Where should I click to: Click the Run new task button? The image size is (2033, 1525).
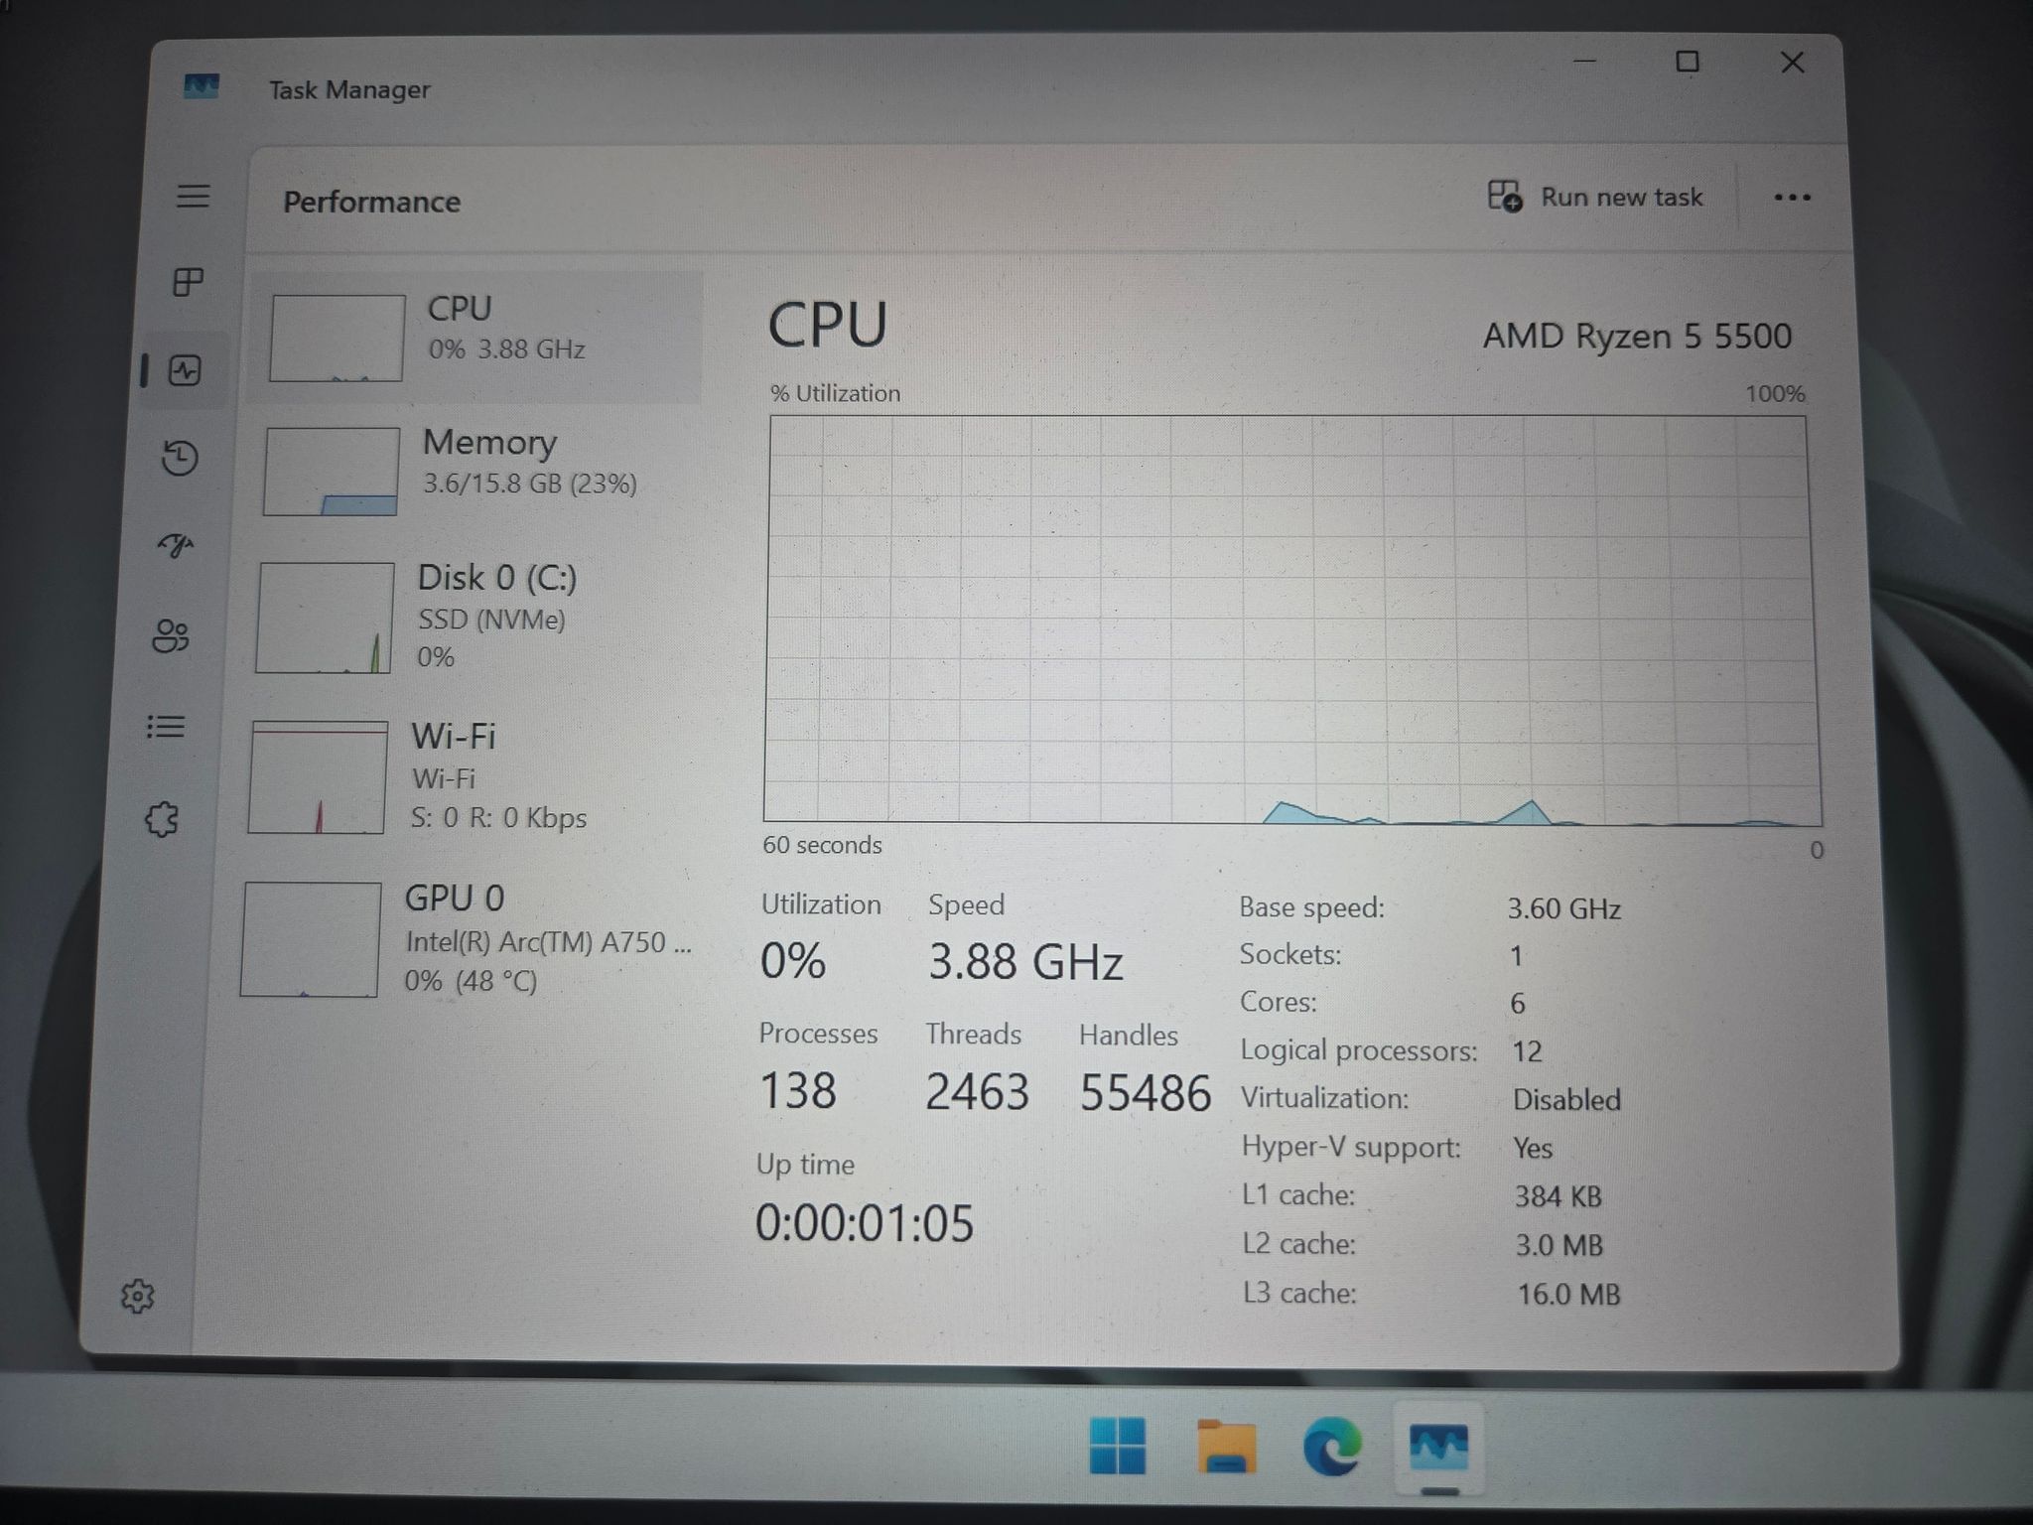[1595, 197]
